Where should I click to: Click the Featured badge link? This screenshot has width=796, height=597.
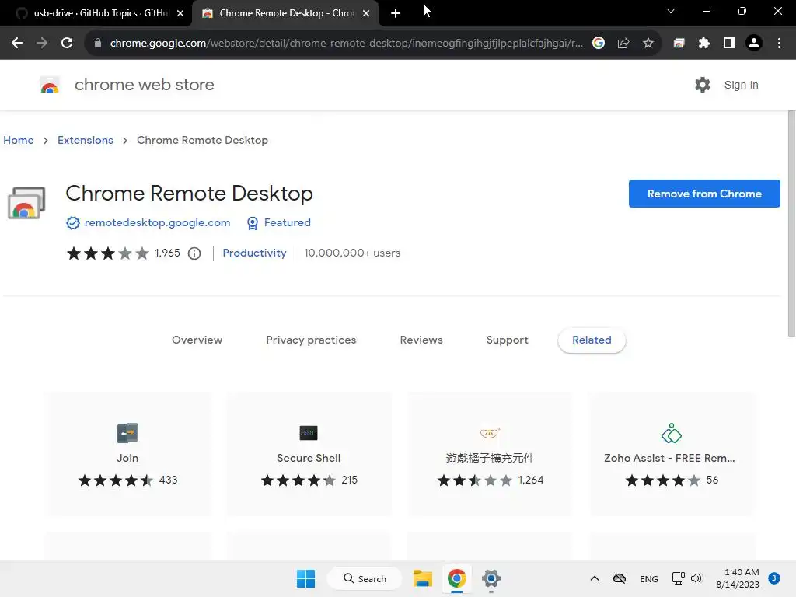(288, 223)
